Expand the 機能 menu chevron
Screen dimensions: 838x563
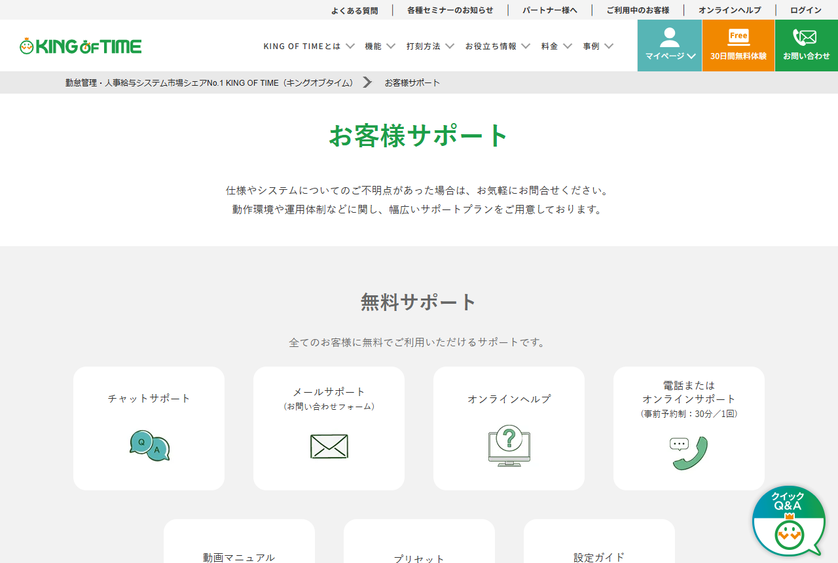(391, 46)
